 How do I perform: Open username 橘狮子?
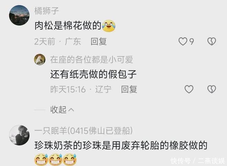point(46,11)
